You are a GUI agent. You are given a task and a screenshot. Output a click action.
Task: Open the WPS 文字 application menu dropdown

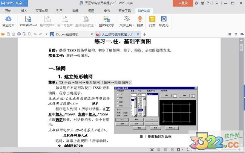(26, 3)
